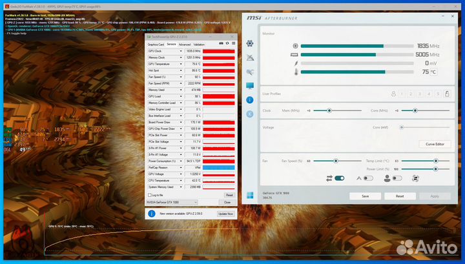Switch to the Graphics Card tab in GPU-Z

156,45
